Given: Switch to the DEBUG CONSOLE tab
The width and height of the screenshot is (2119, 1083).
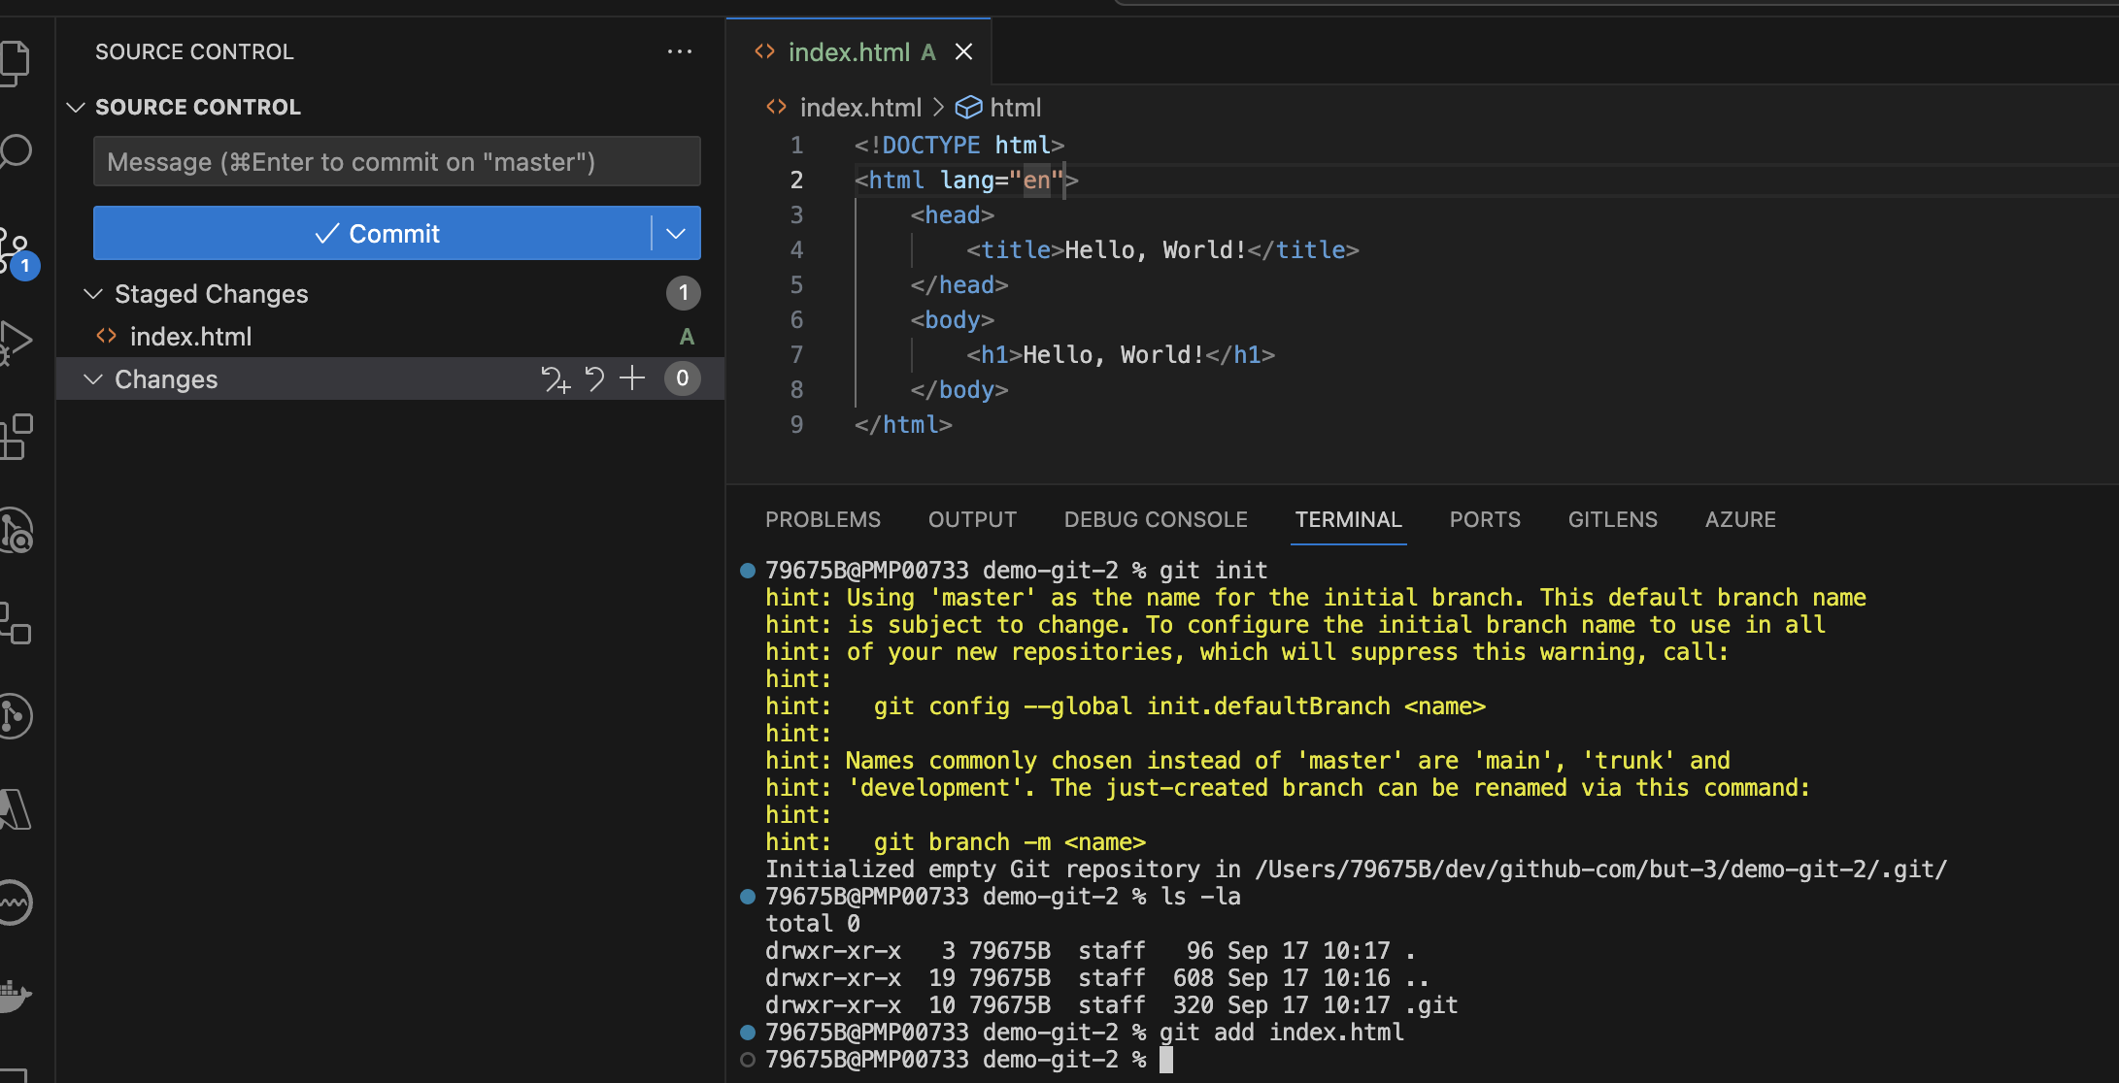Looking at the screenshot, I should pos(1156,519).
